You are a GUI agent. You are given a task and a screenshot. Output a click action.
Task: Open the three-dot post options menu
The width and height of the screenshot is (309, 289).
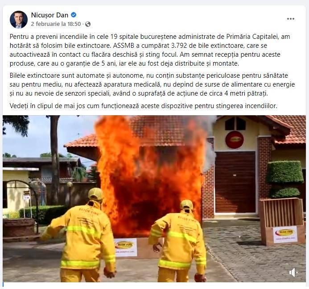pos(290,19)
